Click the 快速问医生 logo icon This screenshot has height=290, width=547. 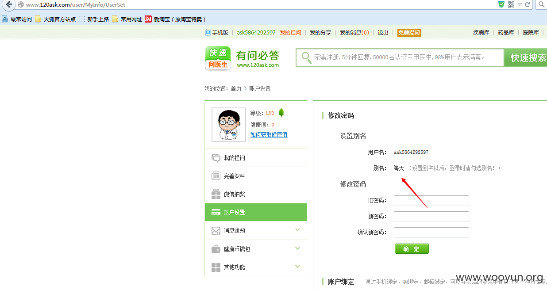[218, 58]
